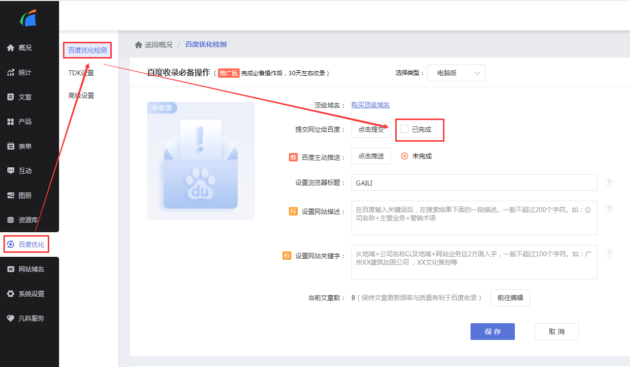630x367 pixels.
Task: Click the 前往编辑 button
Action: (510, 298)
